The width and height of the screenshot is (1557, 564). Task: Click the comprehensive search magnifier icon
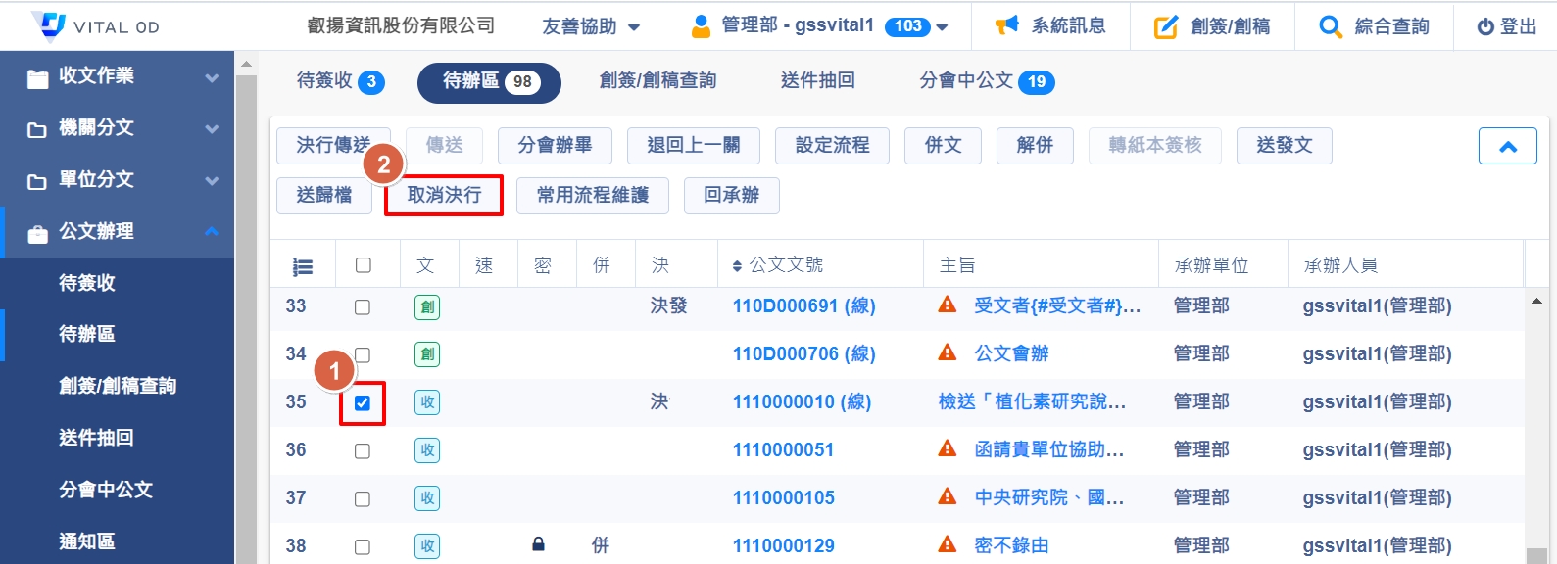click(1330, 26)
